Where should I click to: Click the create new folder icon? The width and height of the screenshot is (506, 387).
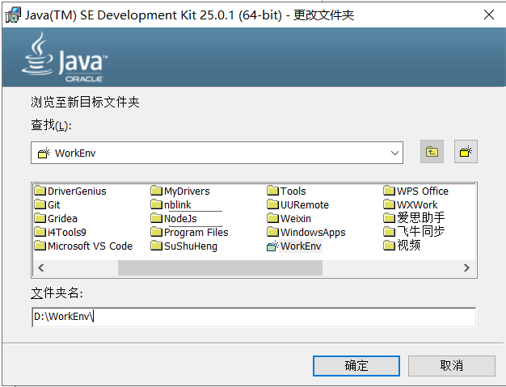(x=466, y=151)
